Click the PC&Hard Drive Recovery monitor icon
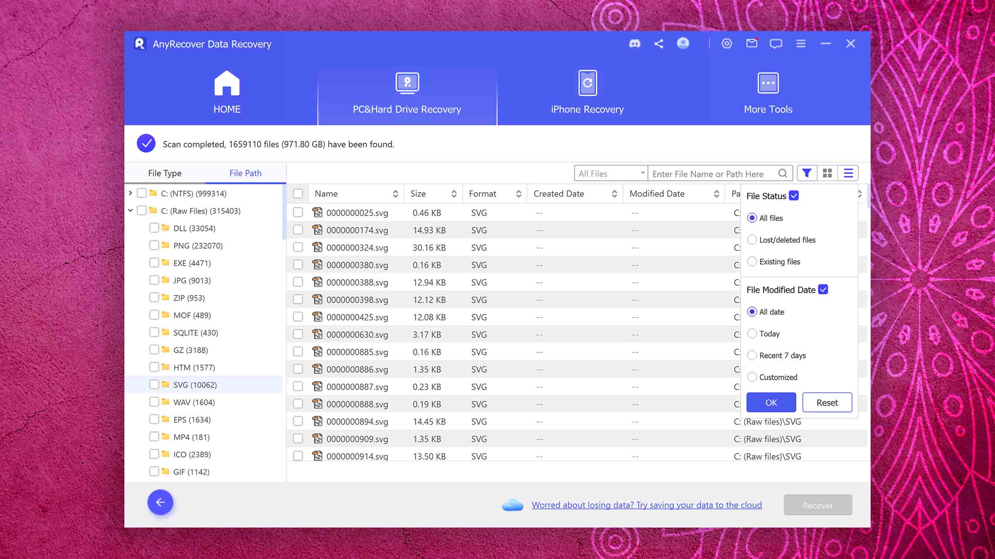 407,83
